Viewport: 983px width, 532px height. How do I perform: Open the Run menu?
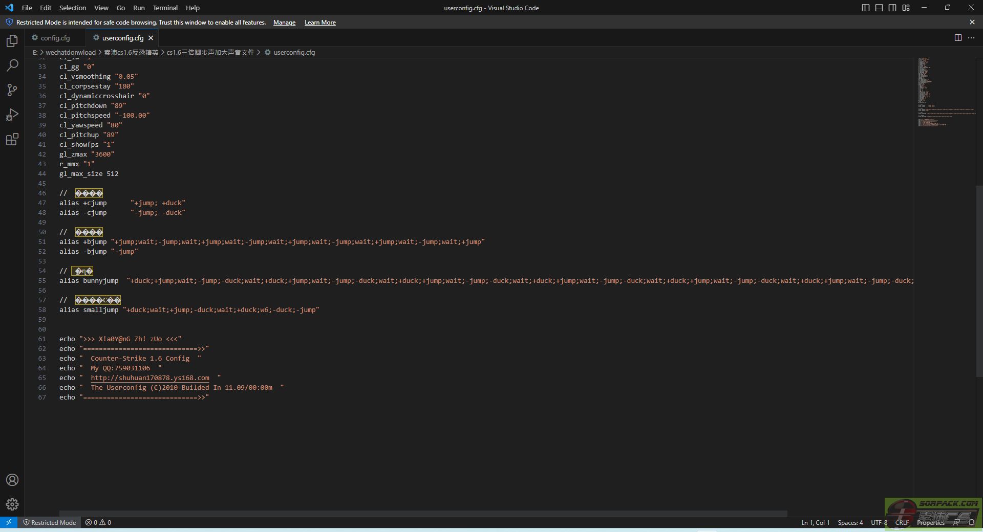(139, 8)
